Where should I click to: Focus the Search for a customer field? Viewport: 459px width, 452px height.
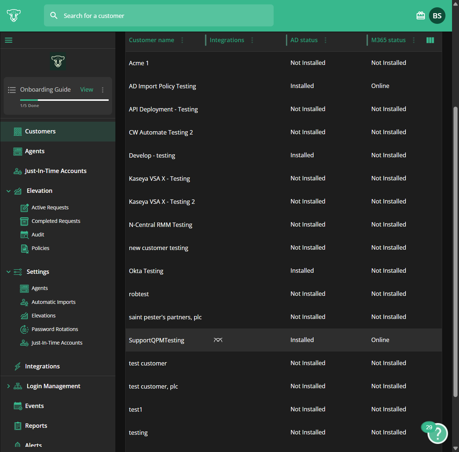coord(159,15)
